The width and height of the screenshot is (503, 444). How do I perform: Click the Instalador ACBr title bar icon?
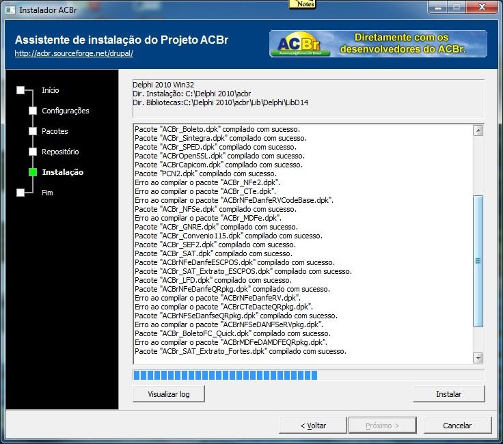point(10,10)
